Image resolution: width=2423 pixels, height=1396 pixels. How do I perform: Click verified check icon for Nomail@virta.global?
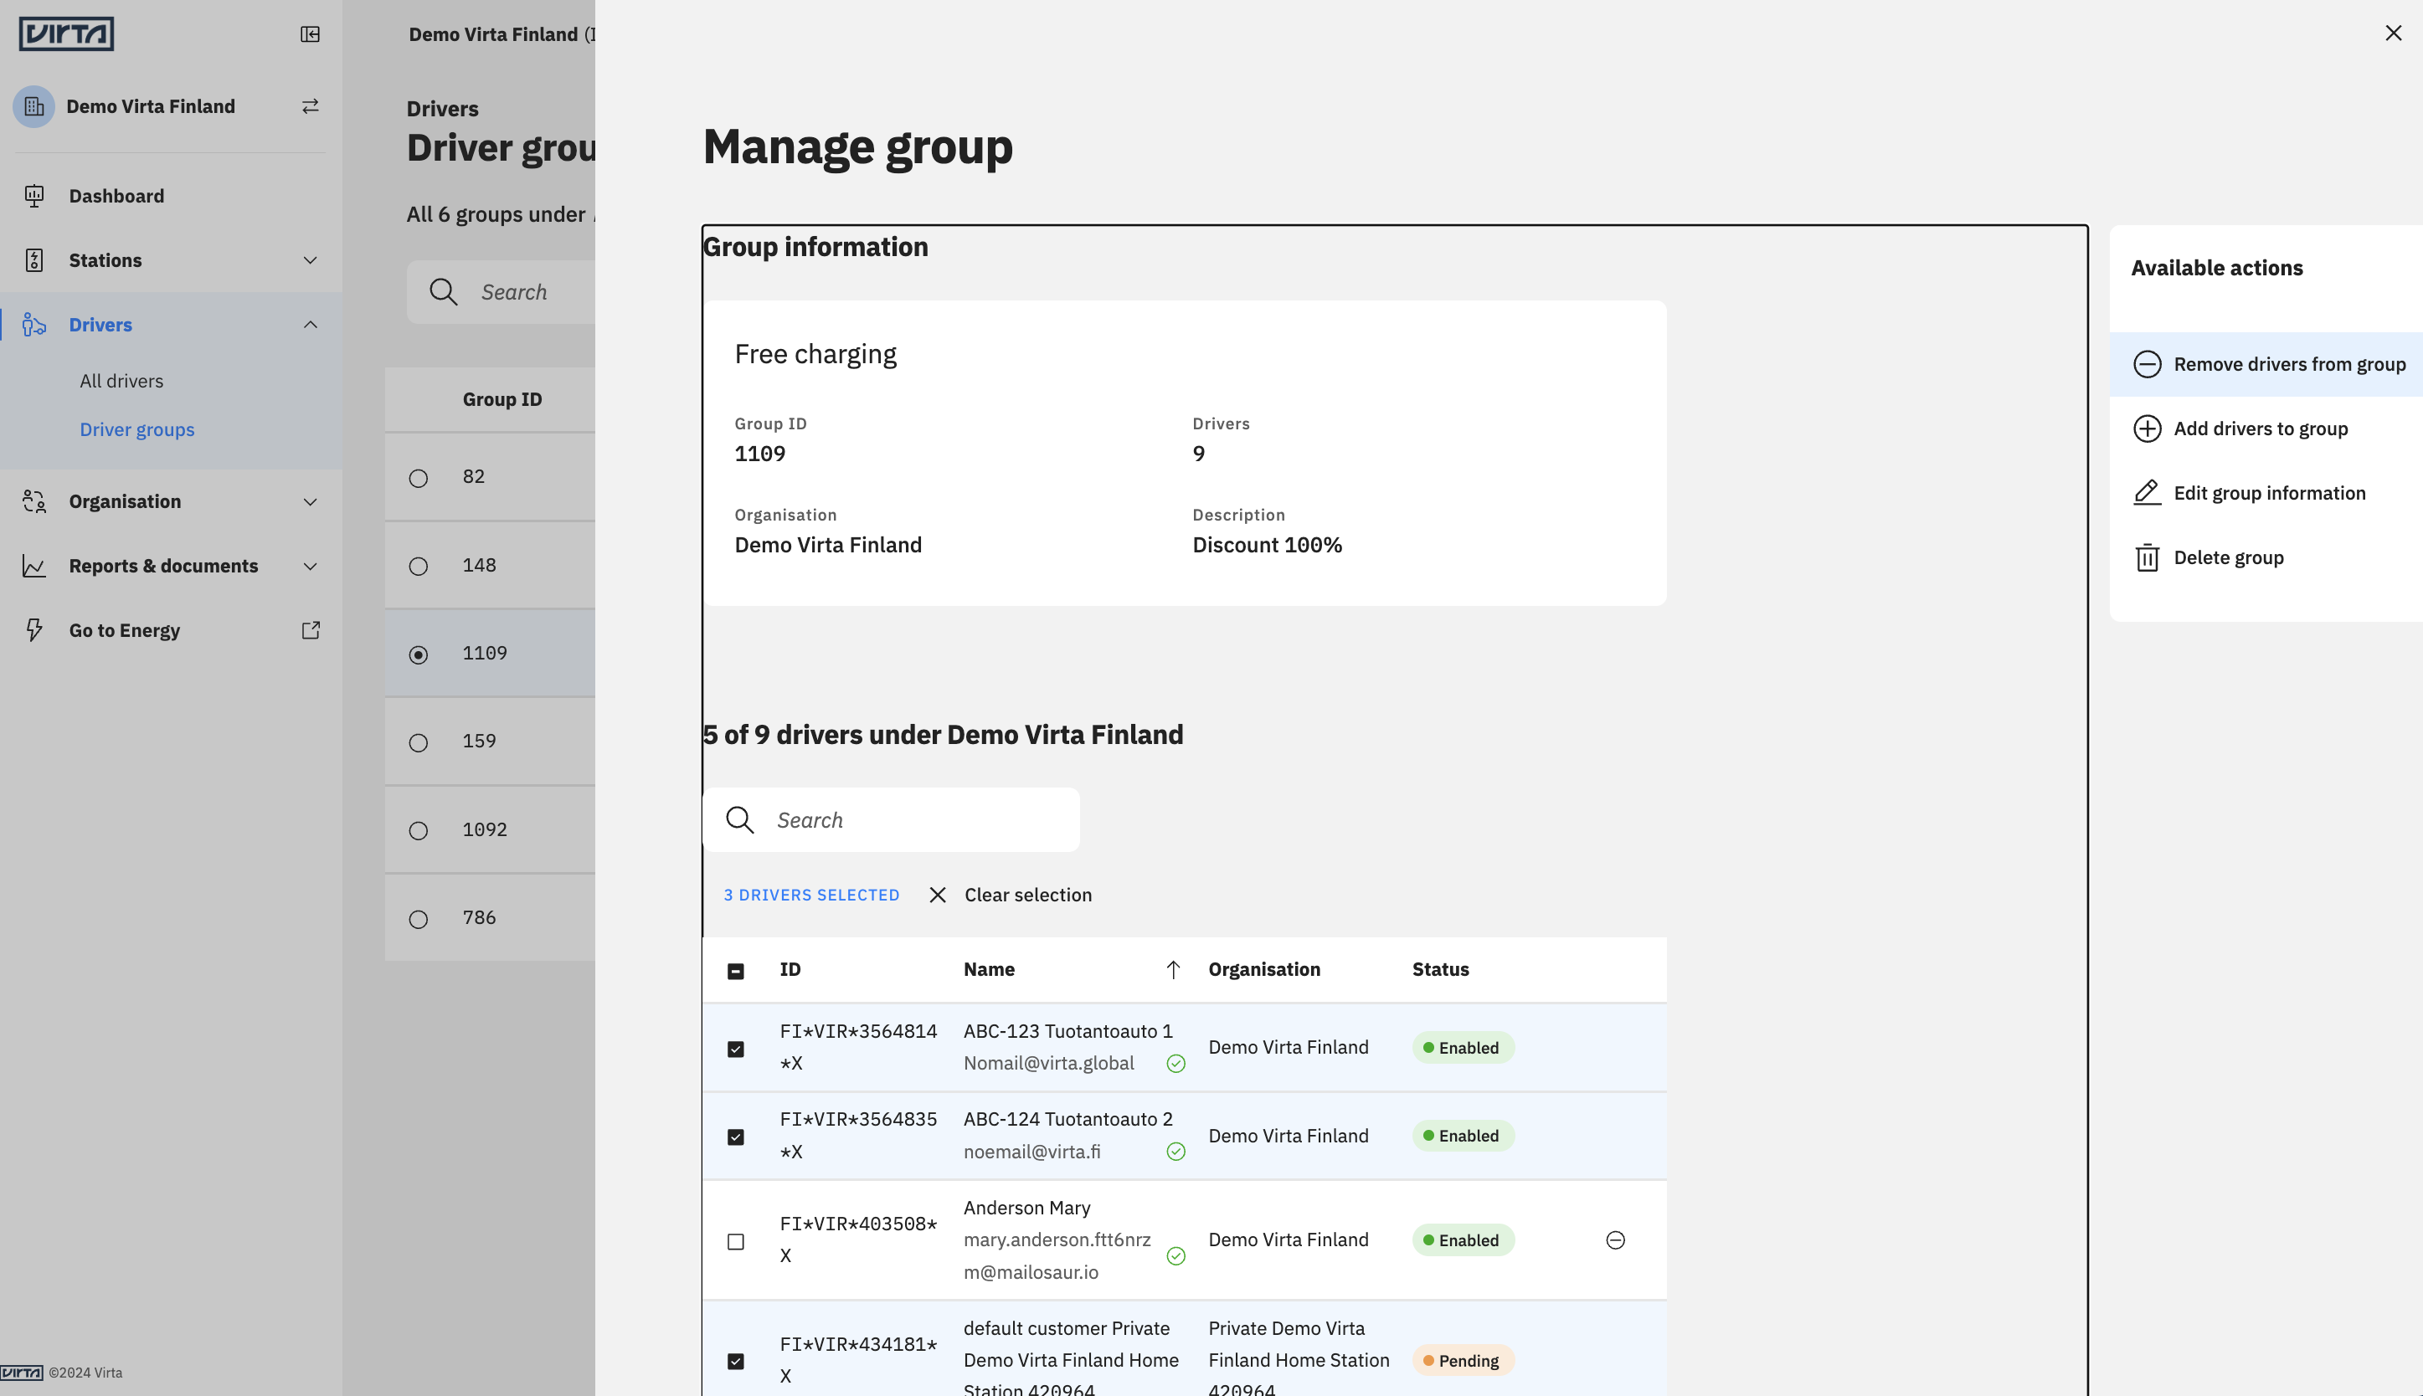click(x=1175, y=1063)
